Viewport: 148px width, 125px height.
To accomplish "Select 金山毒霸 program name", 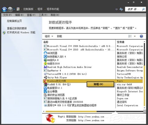I will click(x=52, y=92).
